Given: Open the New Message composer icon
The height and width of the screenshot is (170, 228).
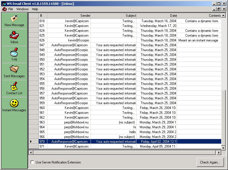Looking at the screenshot, I should point(14,19).
